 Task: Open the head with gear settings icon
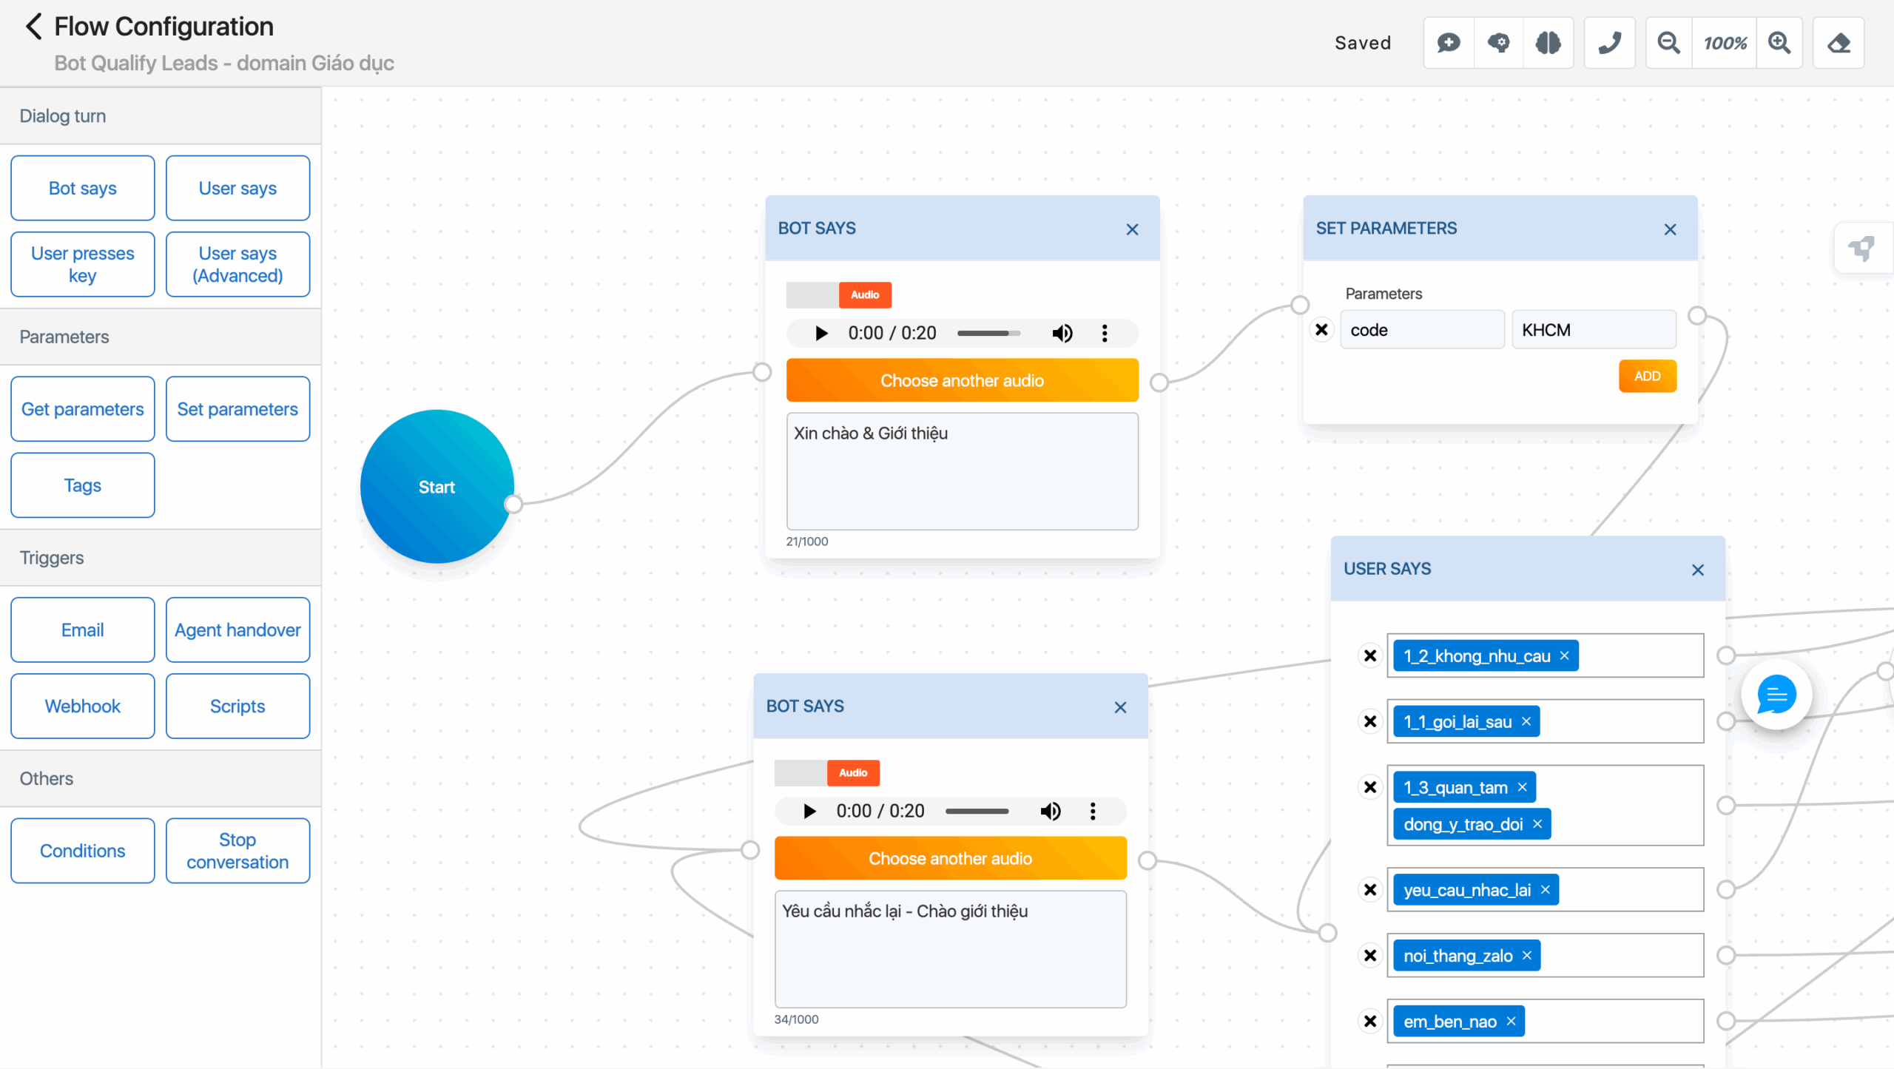(x=1498, y=43)
